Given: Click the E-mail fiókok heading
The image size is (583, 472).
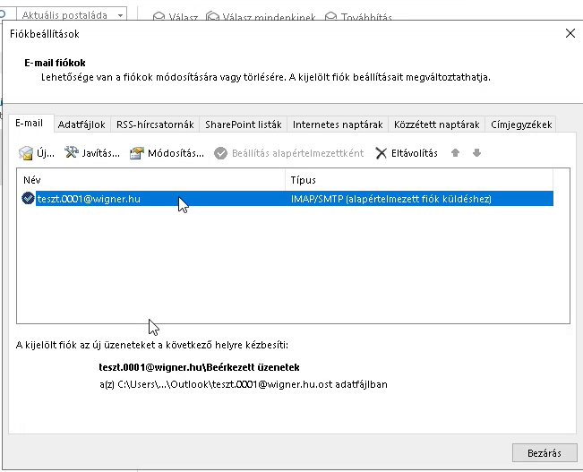Looking at the screenshot, I should (x=55, y=63).
